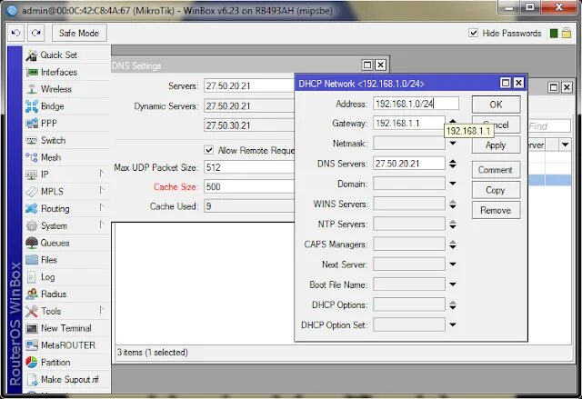Click Servers field in DNS Settings
Viewport: 582px width, 399px height.
coord(249,85)
